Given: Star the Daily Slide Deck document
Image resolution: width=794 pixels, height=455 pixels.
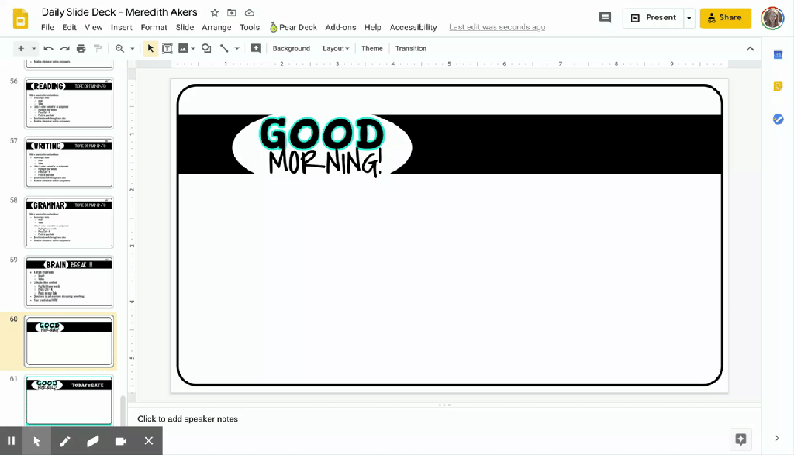Looking at the screenshot, I should pos(215,12).
